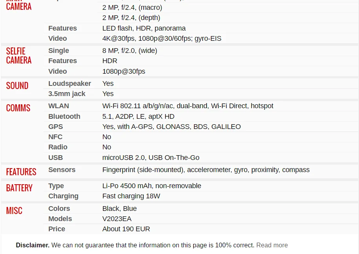Click the Models label link
The image size is (359, 254).
pos(60,219)
